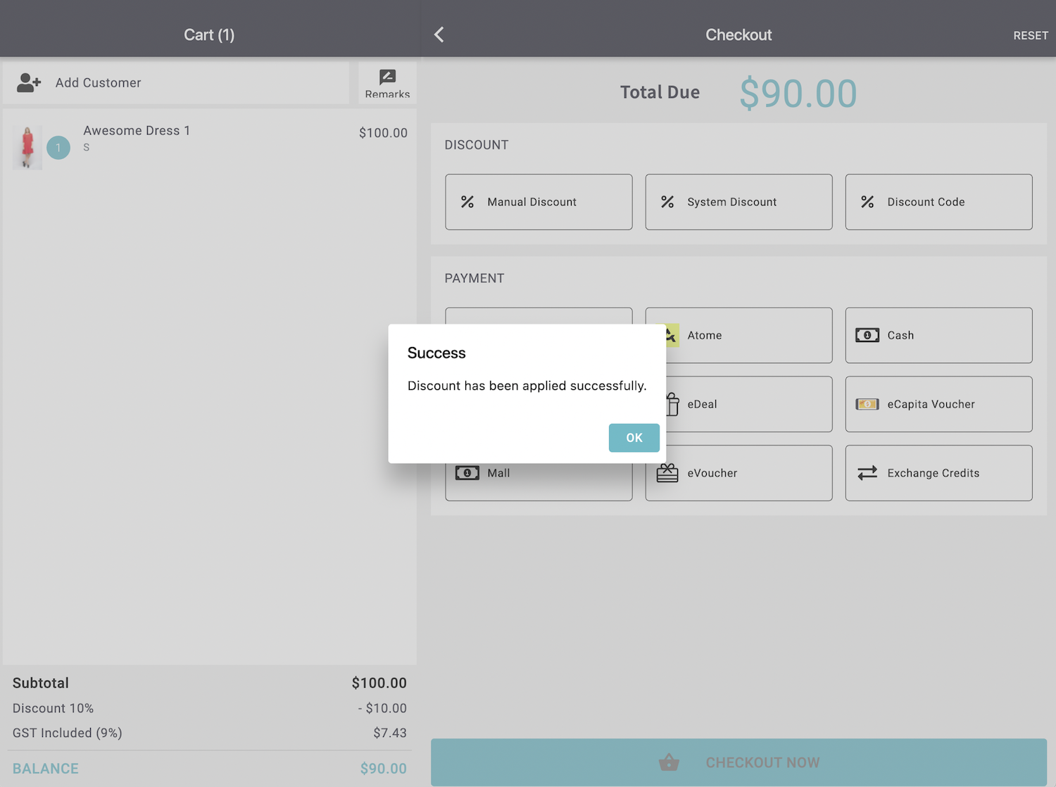Select the Discount Code button
The height and width of the screenshot is (787, 1056).
click(938, 202)
